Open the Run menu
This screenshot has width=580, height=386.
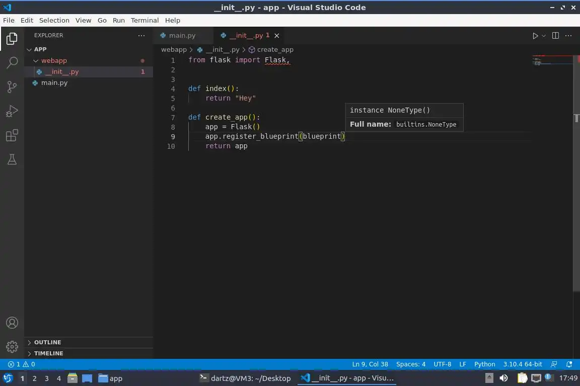point(118,20)
